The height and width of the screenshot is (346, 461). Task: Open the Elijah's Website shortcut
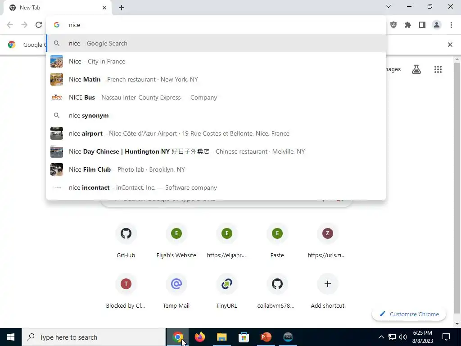click(176, 241)
